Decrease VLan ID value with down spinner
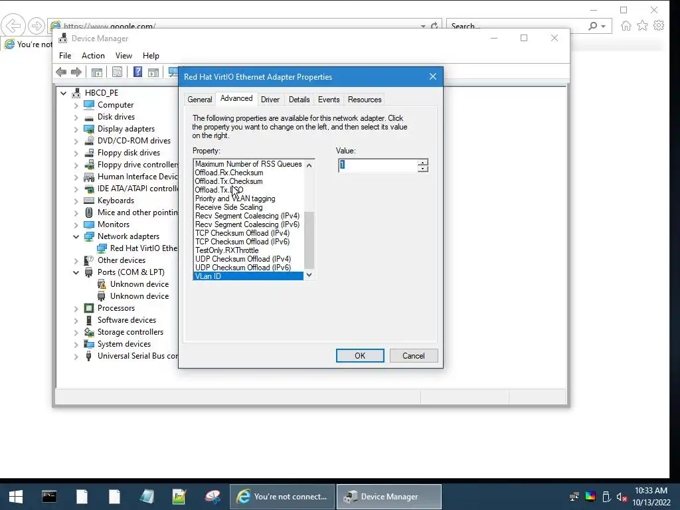Viewport: 680px width, 510px height. 423,169
